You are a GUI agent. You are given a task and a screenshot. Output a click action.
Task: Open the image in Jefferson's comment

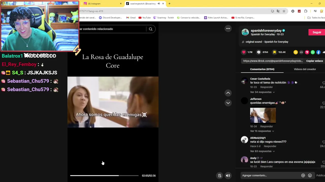point(263,115)
